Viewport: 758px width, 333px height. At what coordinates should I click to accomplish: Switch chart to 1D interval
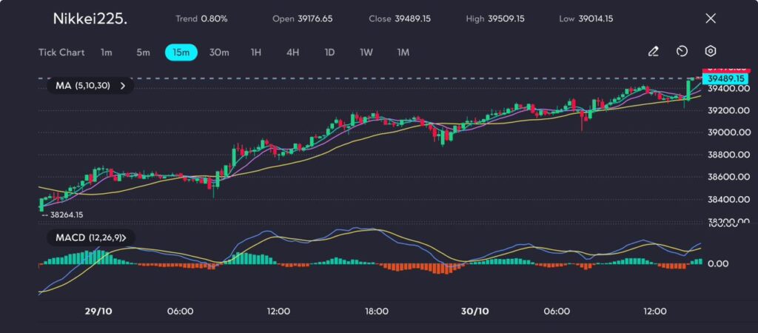(329, 53)
